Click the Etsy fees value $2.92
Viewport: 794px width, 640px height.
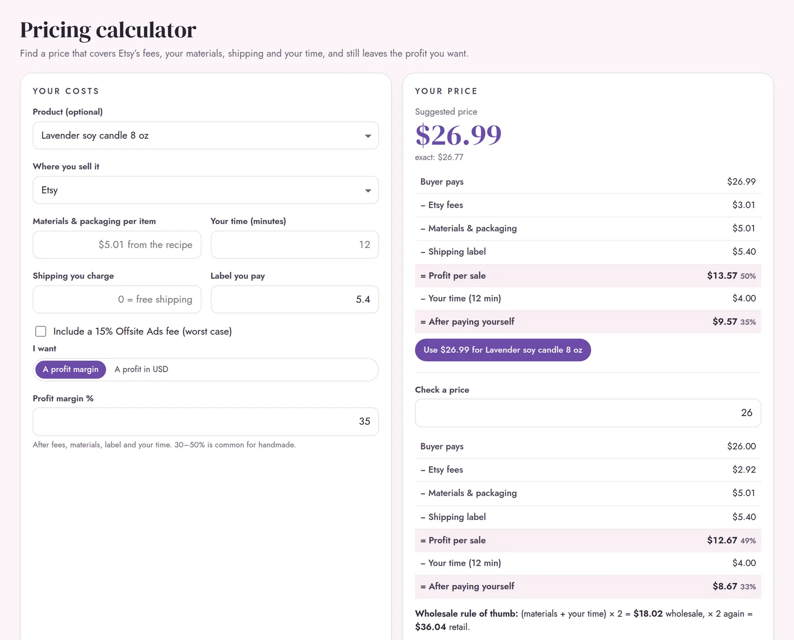point(744,470)
